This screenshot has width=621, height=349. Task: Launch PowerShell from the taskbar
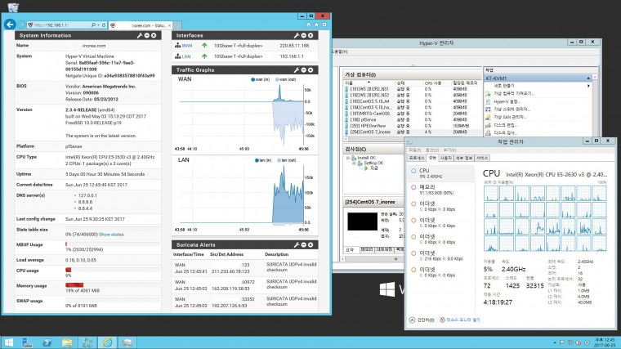point(47,342)
